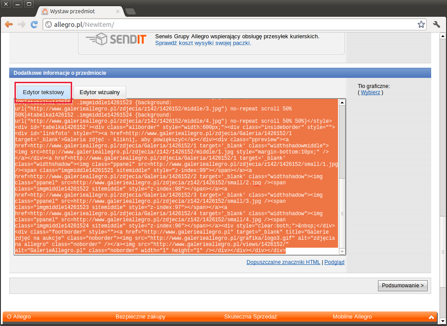Viewport: 447px width, 326px height.
Task: Click the Serwis Grupy Allegro description text
Action: [x=237, y=37]
